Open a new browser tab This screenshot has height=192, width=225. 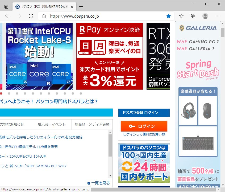[x=81, y=6]
